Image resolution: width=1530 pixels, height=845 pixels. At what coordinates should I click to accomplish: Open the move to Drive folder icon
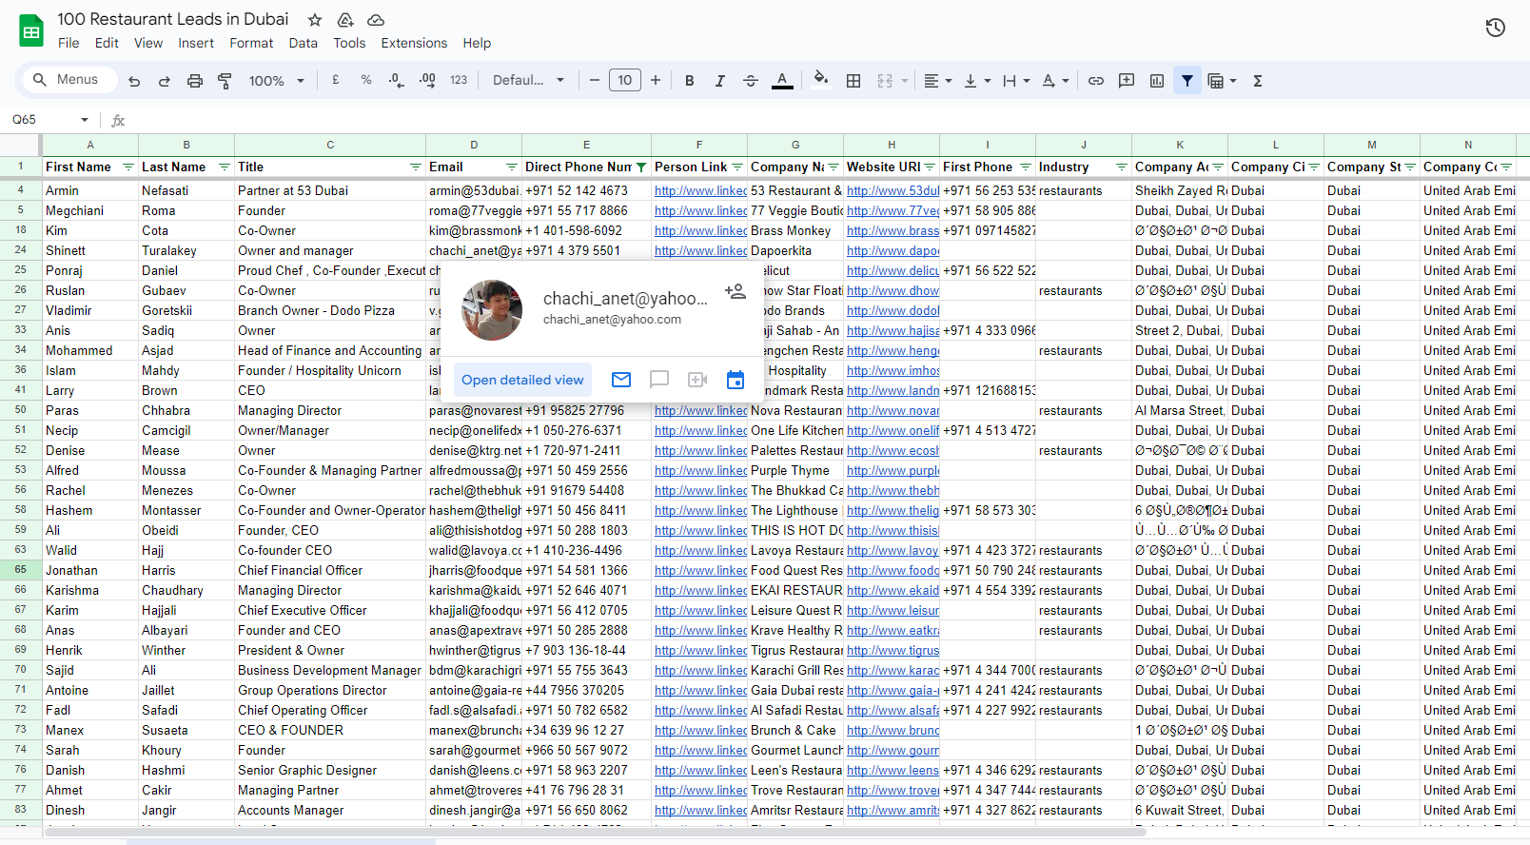click(x=345, y=20)
